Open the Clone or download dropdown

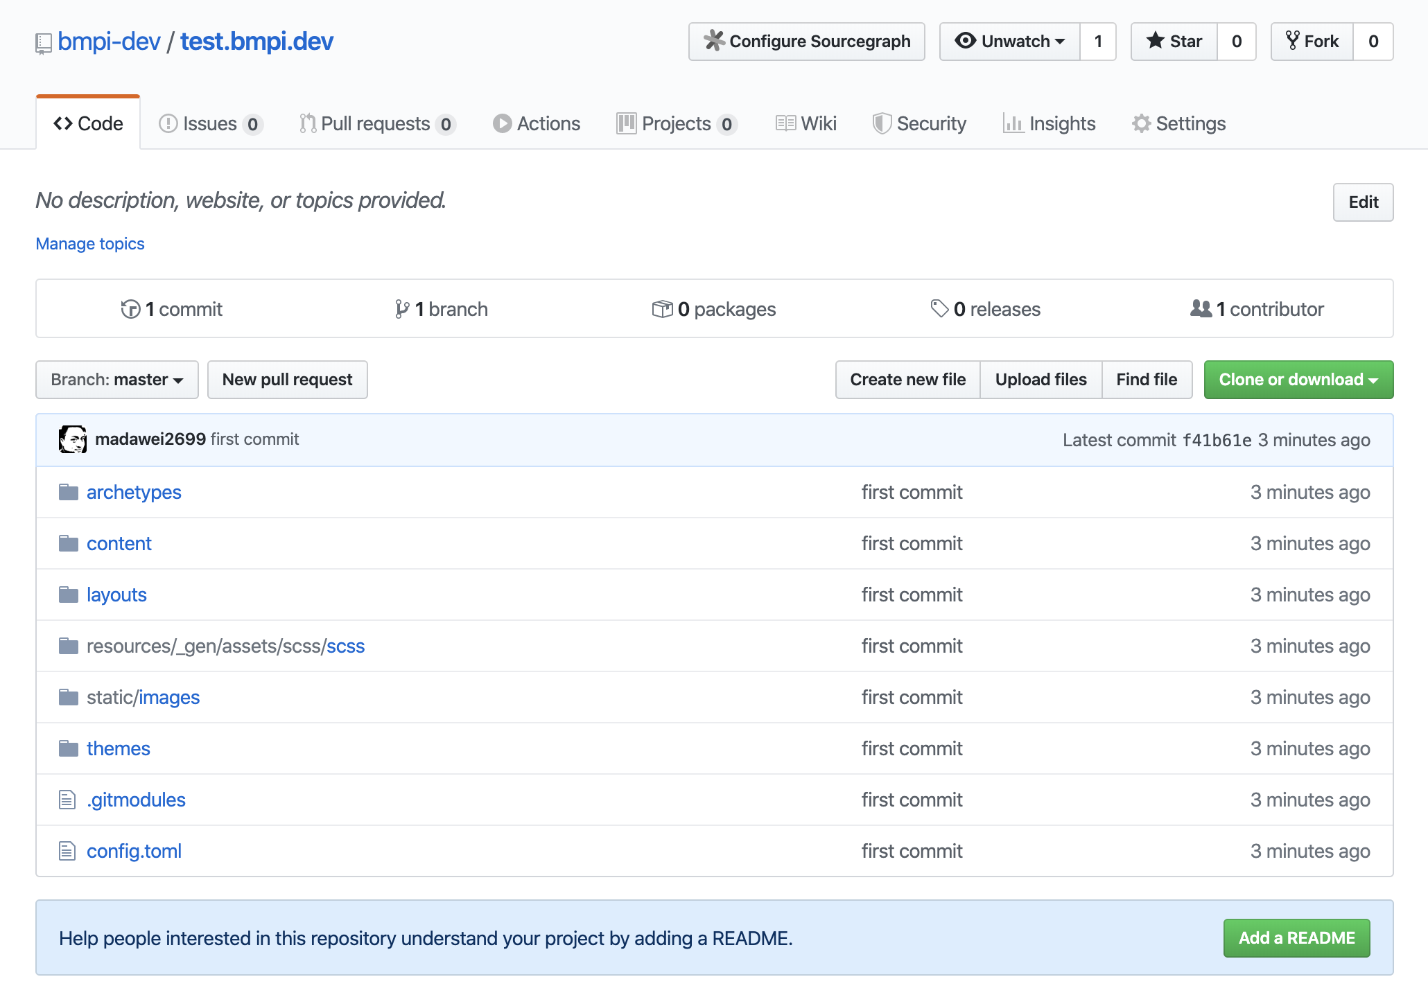1298,380
